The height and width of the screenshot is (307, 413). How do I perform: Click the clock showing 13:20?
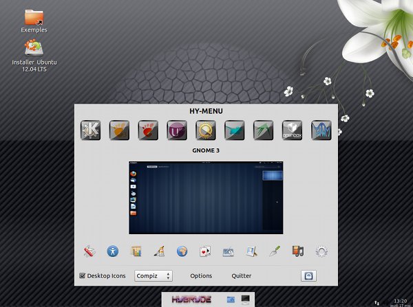[400, 301]
